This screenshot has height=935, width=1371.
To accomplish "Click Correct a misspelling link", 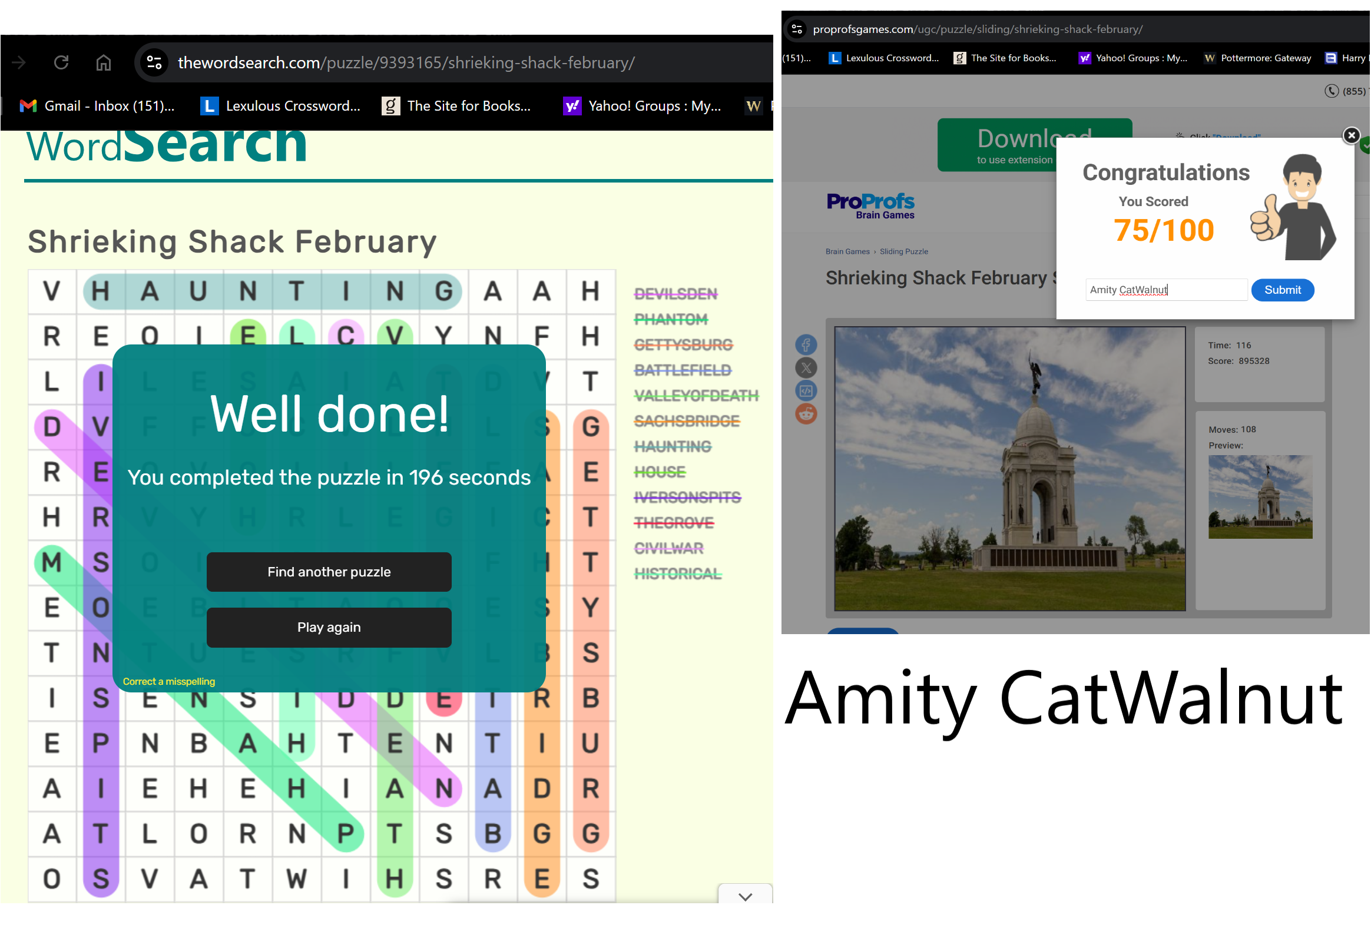I will (x=168, y=681).
